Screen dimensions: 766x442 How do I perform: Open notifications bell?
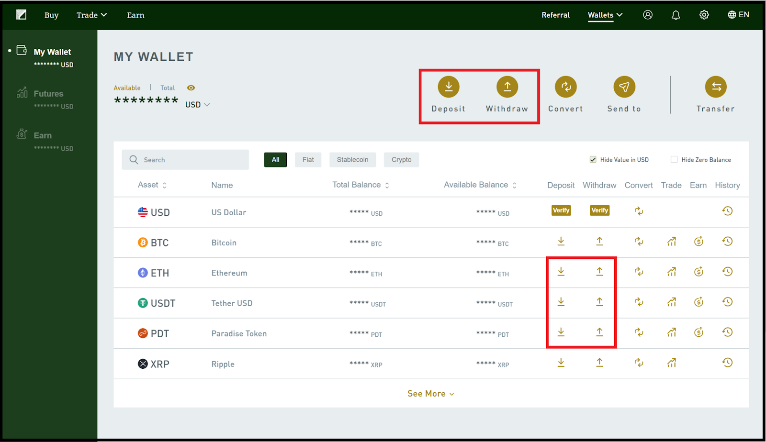(676, 15)
